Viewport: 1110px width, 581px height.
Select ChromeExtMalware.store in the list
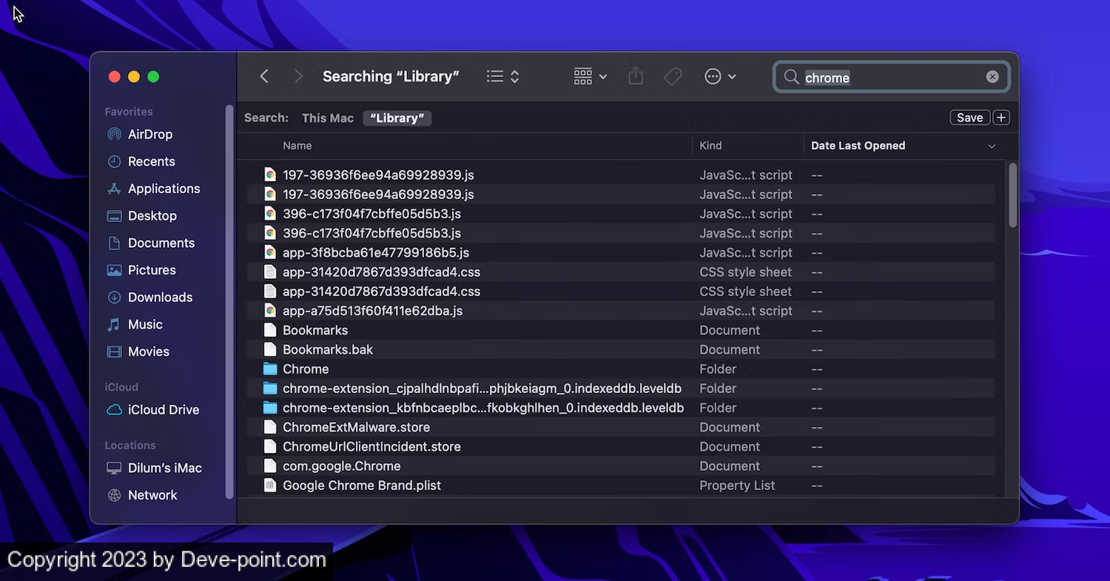point(356,428)
